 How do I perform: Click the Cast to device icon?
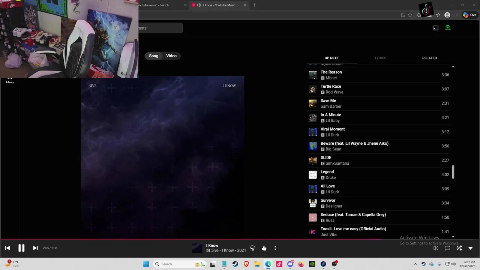(435, 28)
